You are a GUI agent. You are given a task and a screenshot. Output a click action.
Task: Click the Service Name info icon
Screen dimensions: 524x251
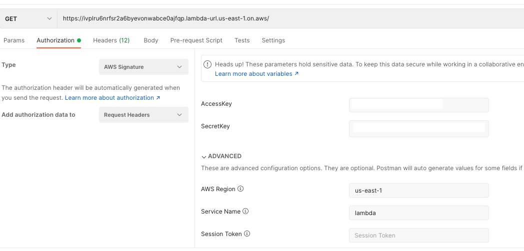click(x=245, y=212)
